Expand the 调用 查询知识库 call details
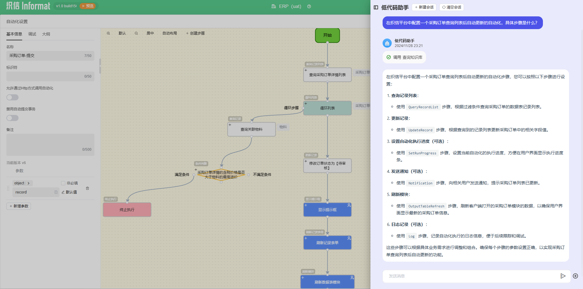Screen dimensions: 583x289 pyautogui.click(x=404, y=57)
